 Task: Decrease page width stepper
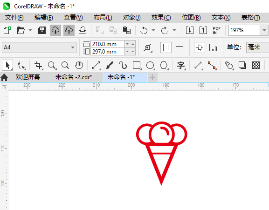pos(127,44)
